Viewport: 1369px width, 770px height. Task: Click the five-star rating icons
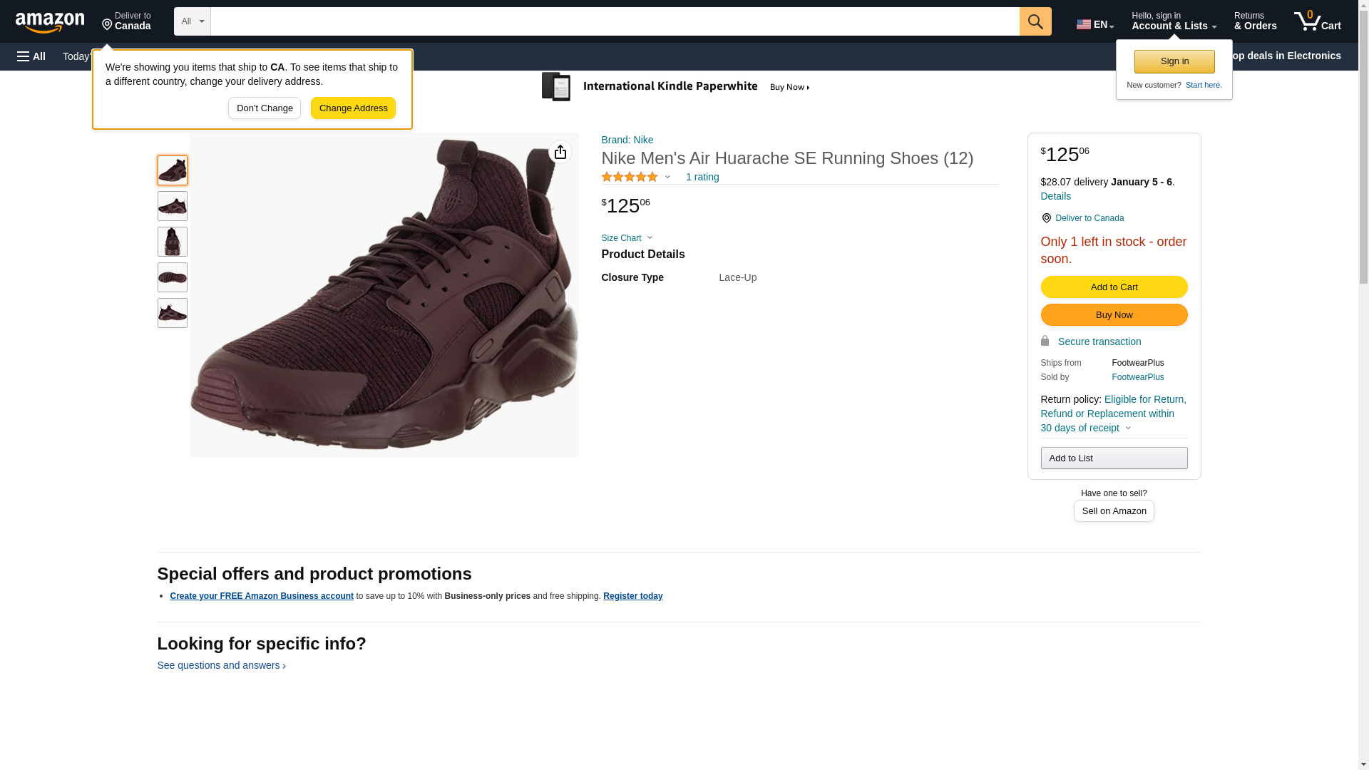pos(630,177)
